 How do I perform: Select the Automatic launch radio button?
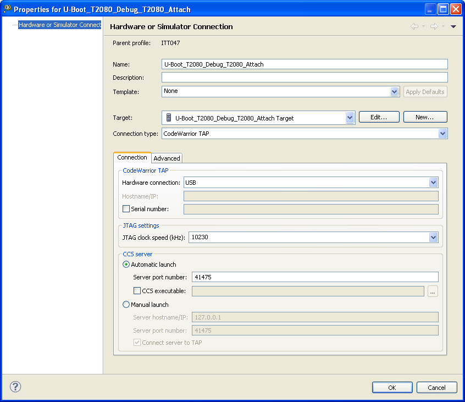pos(126,265)
